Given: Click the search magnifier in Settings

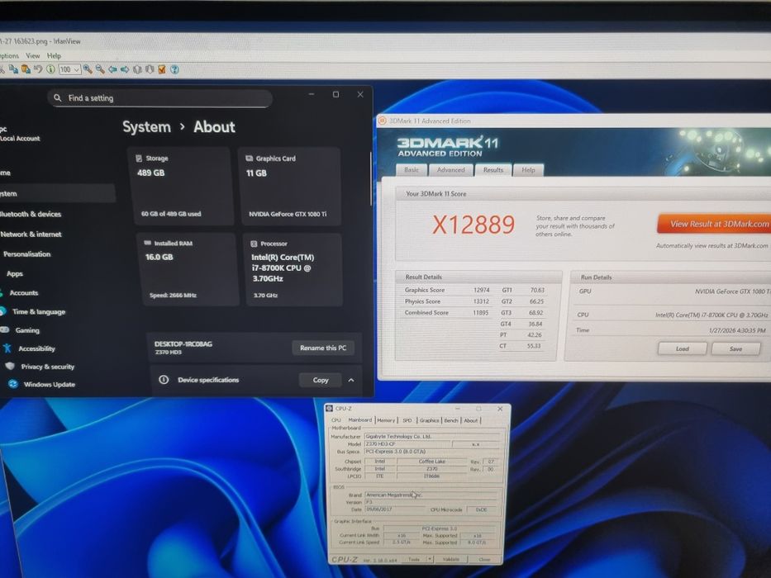Looking at the screenshot, I should pos(58,97).
